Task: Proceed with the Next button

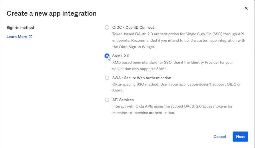Action: pyautogui.click(x=240, y=137)
